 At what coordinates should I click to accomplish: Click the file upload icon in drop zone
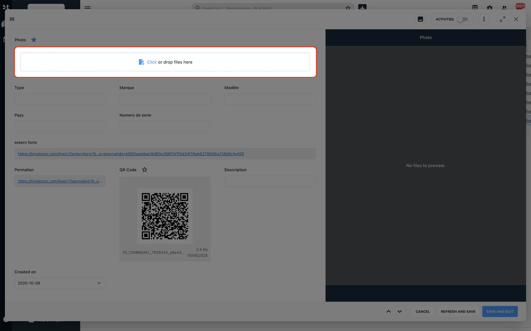[x=141, y=62]
